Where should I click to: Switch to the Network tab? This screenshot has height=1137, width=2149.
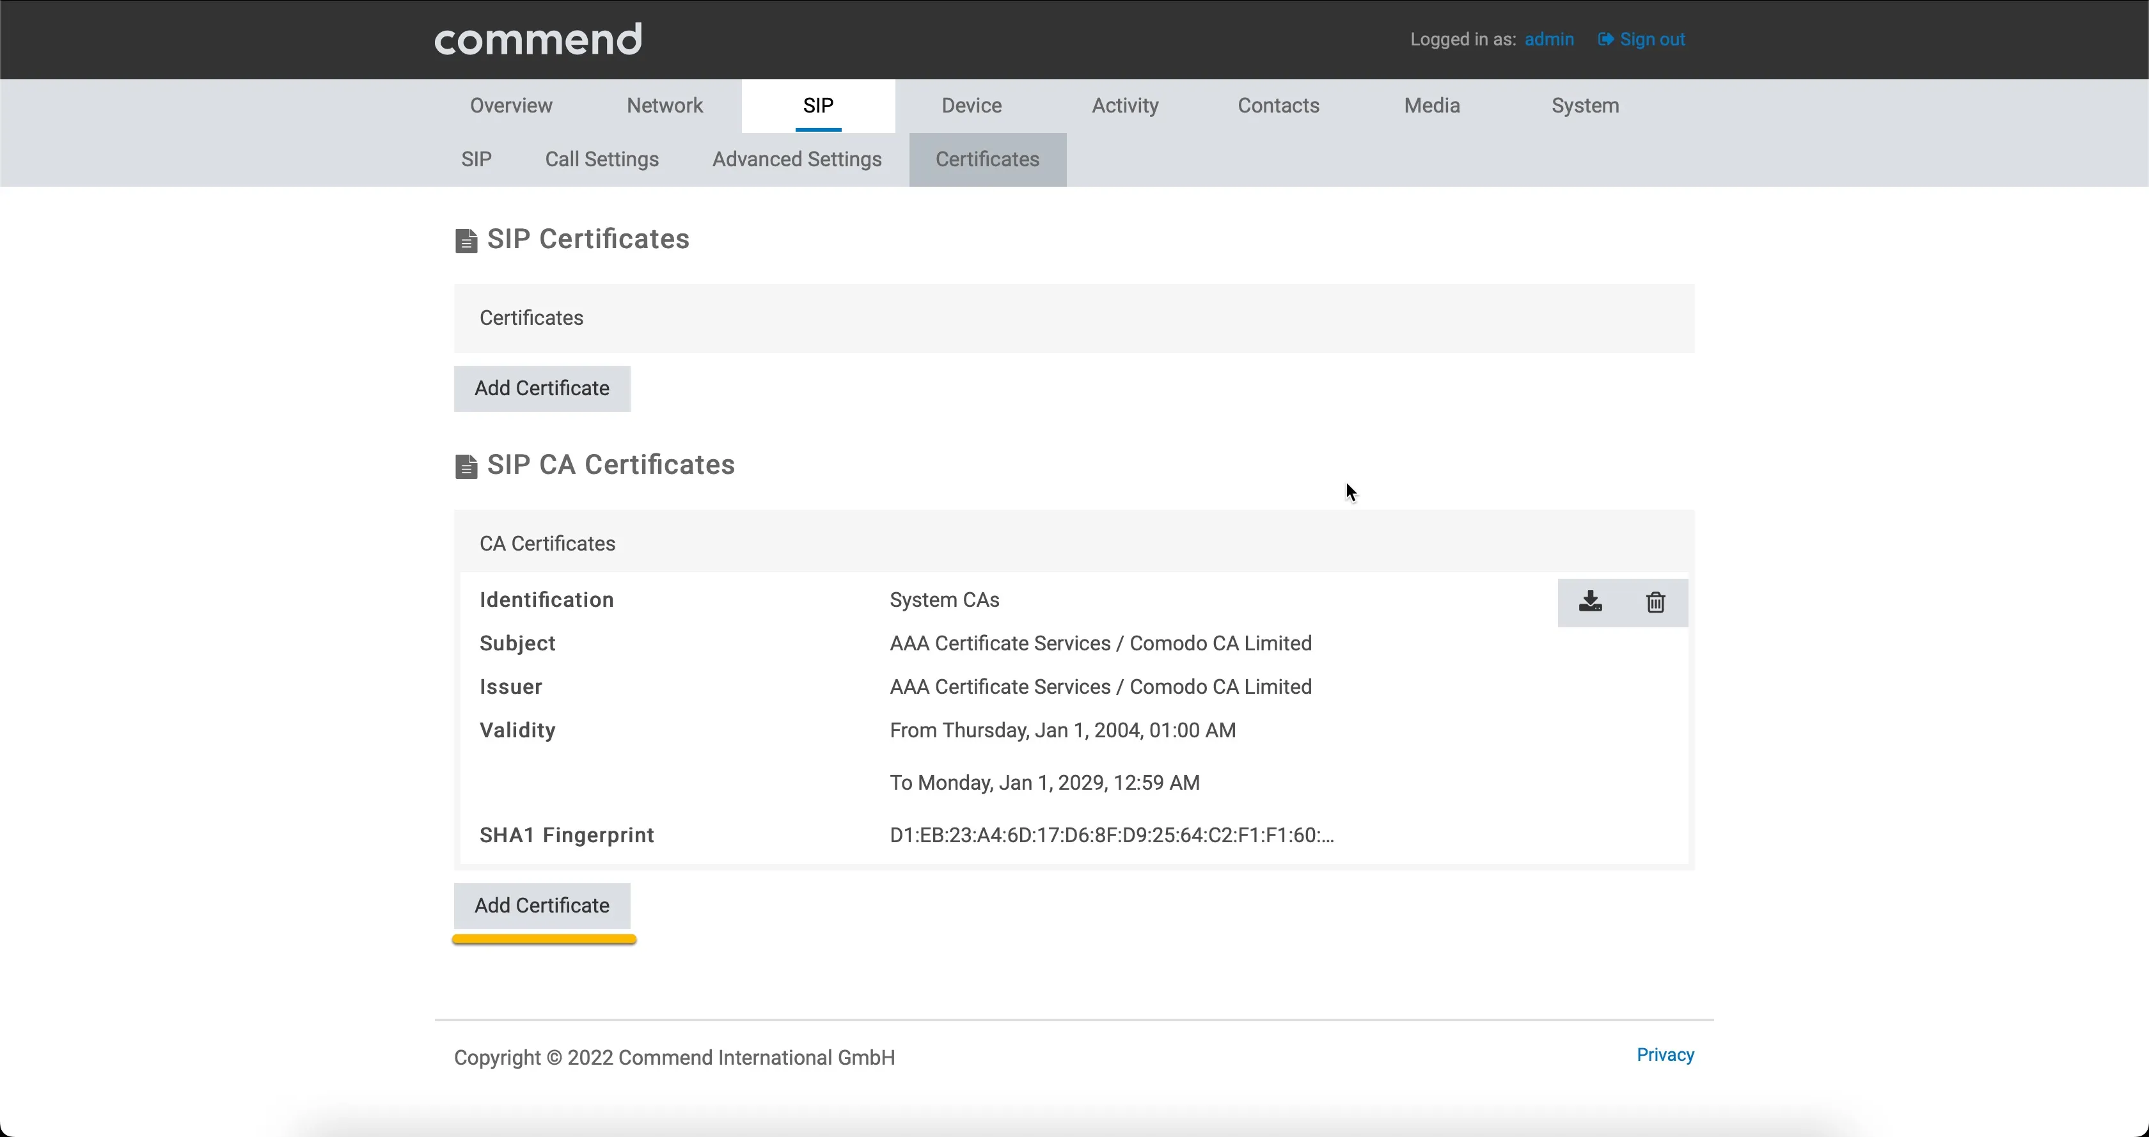tap(665, 106)
